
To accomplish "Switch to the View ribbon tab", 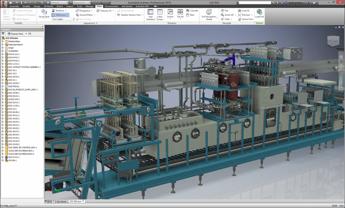I will 99,6.
